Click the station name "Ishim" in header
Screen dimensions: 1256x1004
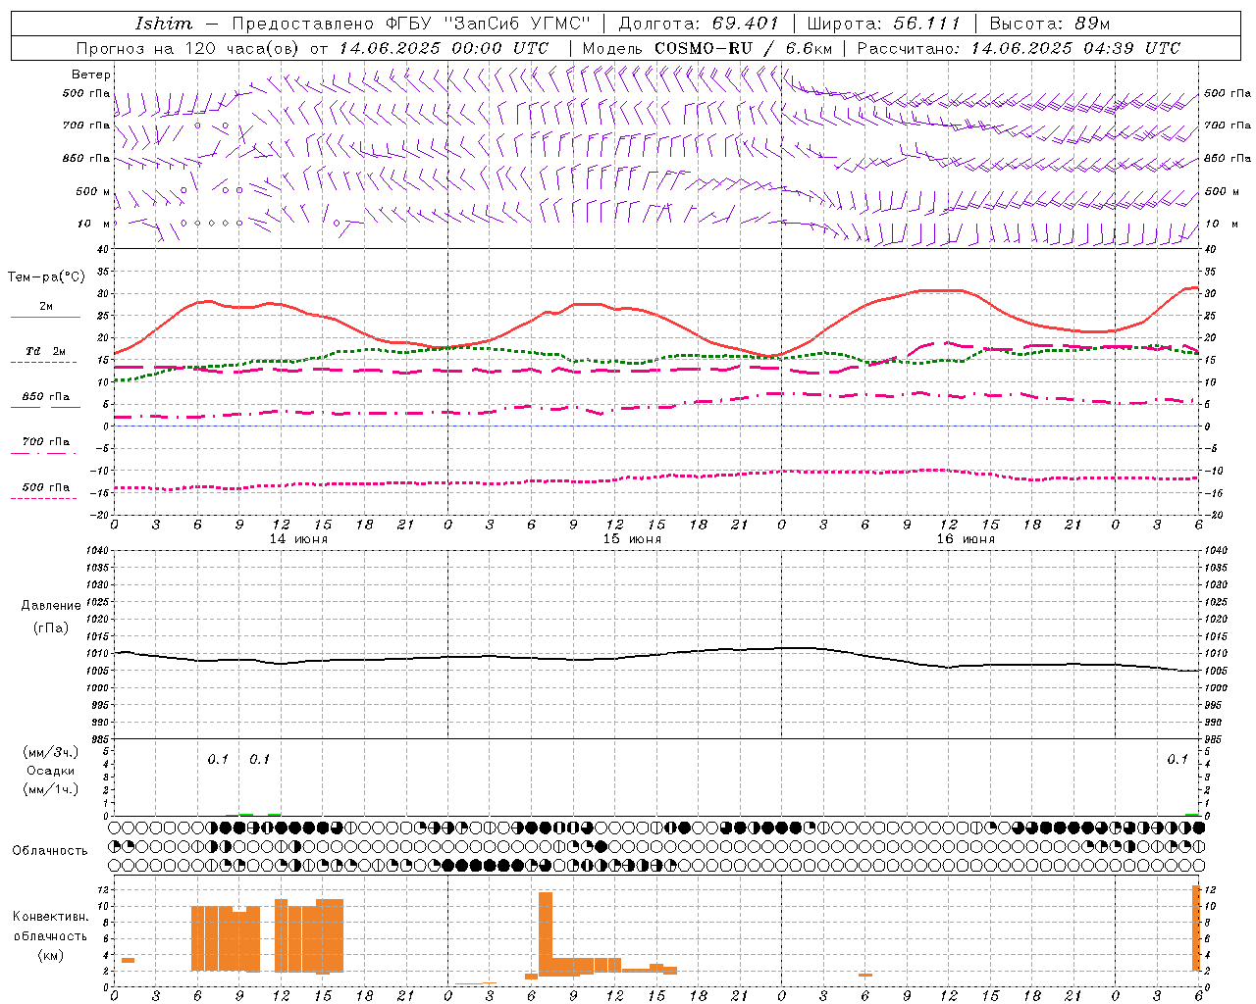[164, 24]
